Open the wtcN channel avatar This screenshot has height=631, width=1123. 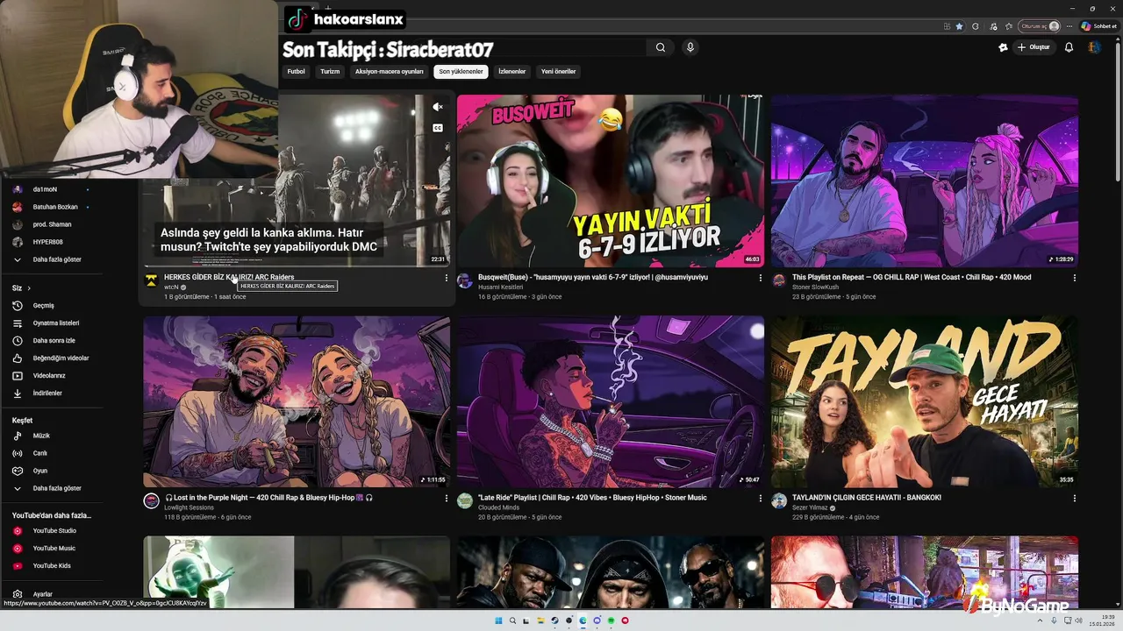click(x=151, y=280)
